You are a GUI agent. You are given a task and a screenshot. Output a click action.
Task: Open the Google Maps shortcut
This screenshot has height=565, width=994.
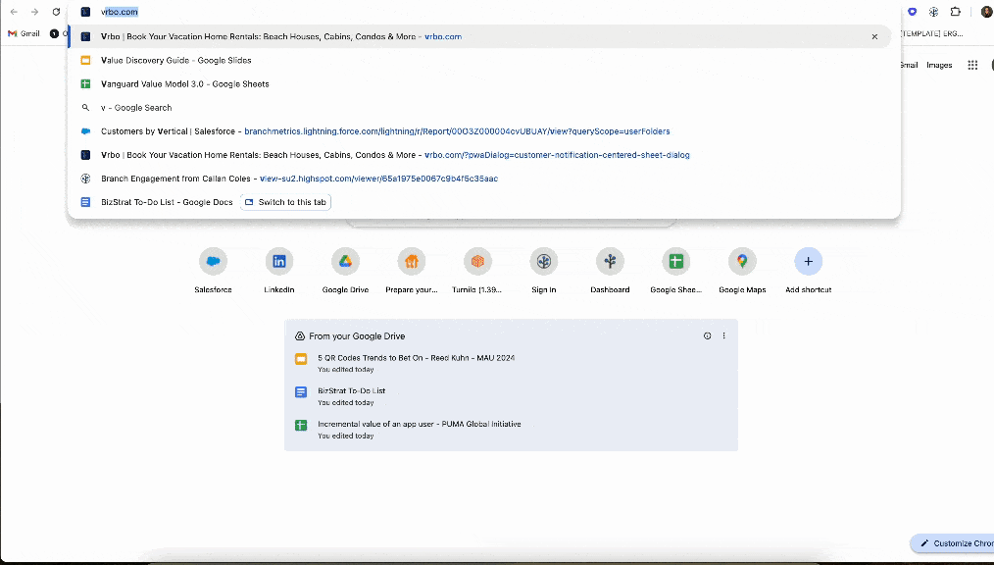(742, 262)
